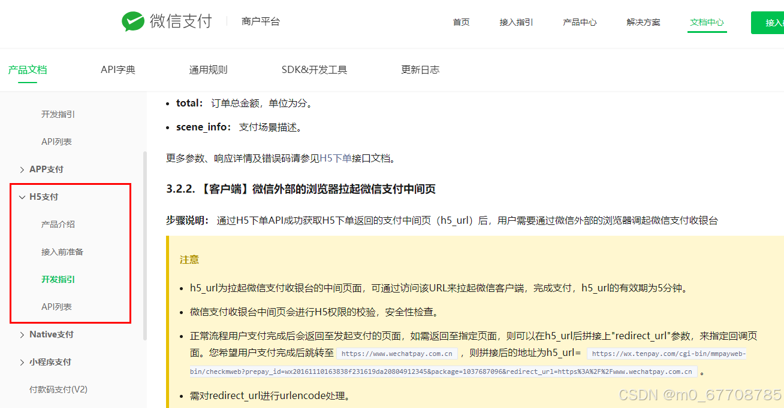This screenshot has width=784, height=408.
Task: Collapse the H5支付 chevron in the sidebar
Action: click(22, 197)
